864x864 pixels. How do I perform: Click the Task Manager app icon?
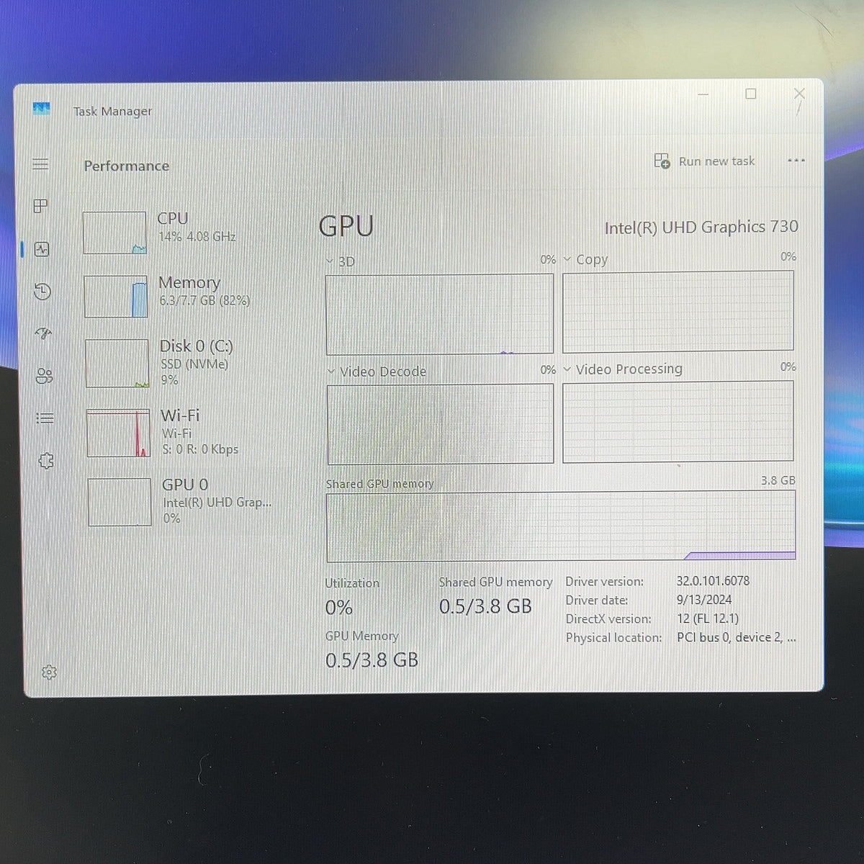(42, 109)
